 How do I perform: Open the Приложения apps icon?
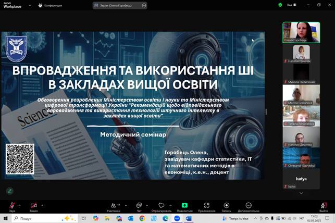click(x=206, y=205)
